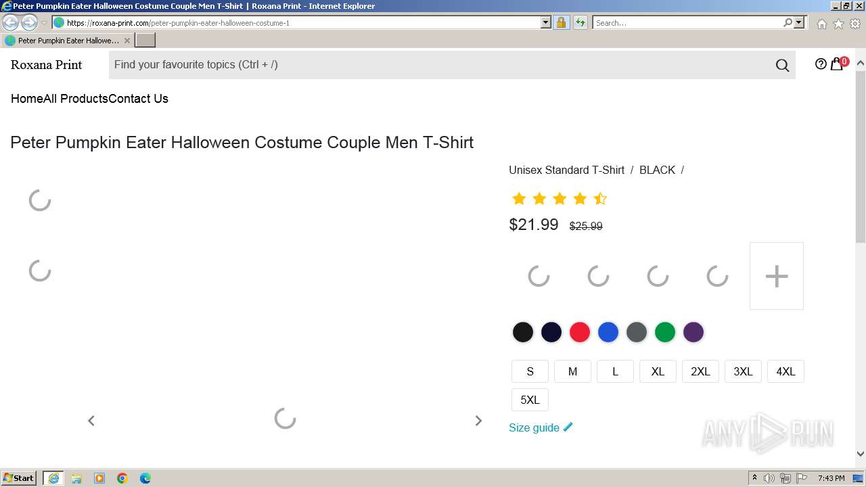The width and height of the screenshot is (866, 487).
Task: Click the IE search magnifier icon
Action: point(788,22)
